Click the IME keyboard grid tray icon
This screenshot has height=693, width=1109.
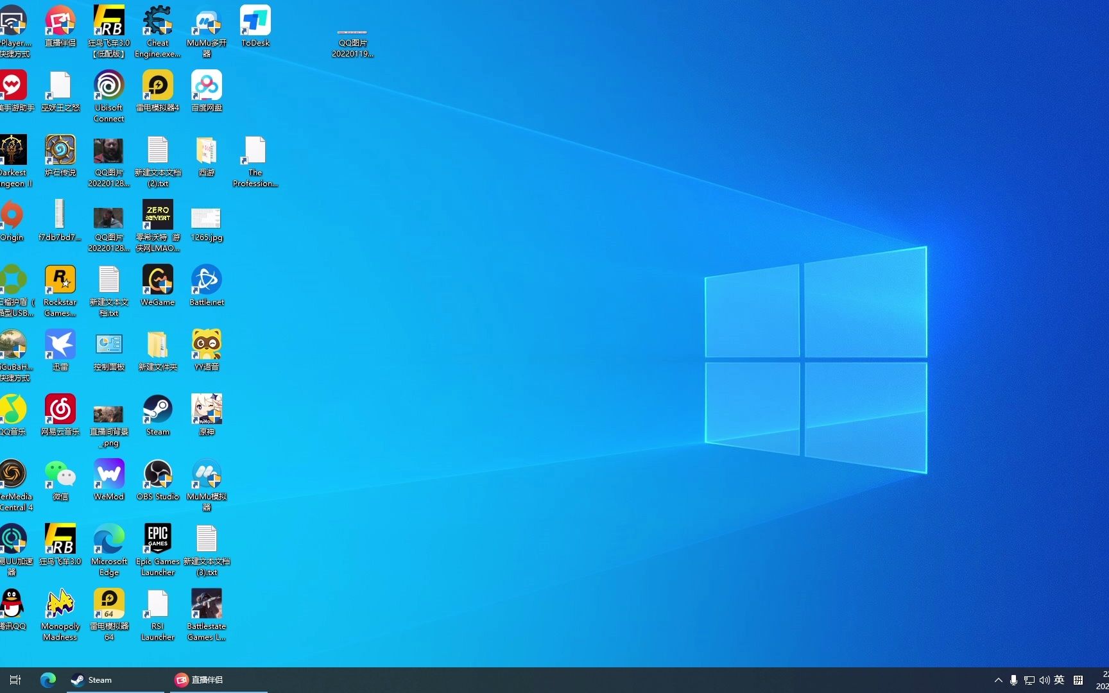(1078, 680)
